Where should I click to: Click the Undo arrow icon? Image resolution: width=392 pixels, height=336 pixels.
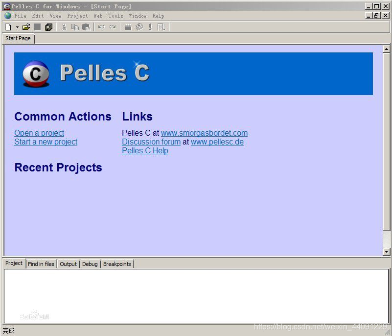pyautogui.click(x=101, y=27)
